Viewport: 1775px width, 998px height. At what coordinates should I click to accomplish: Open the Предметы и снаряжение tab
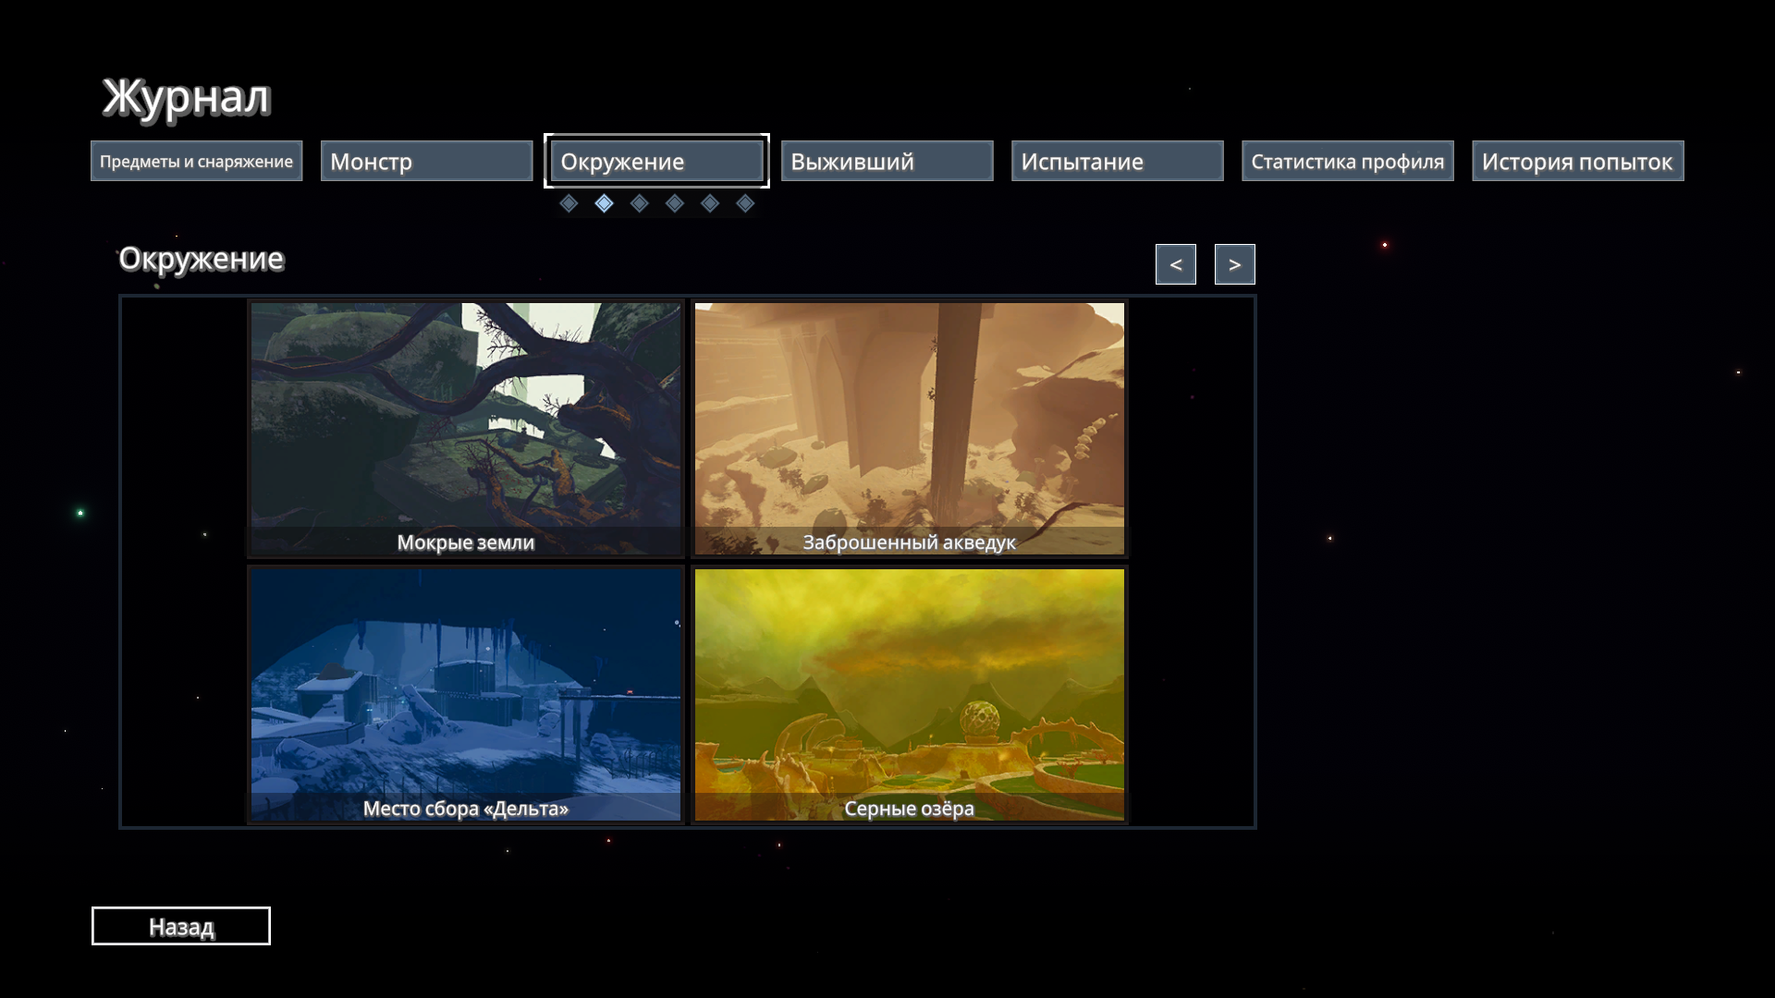(197, 162)
